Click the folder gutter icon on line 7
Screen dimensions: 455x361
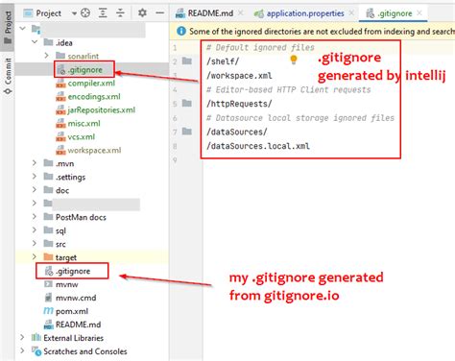pos(187,132)
